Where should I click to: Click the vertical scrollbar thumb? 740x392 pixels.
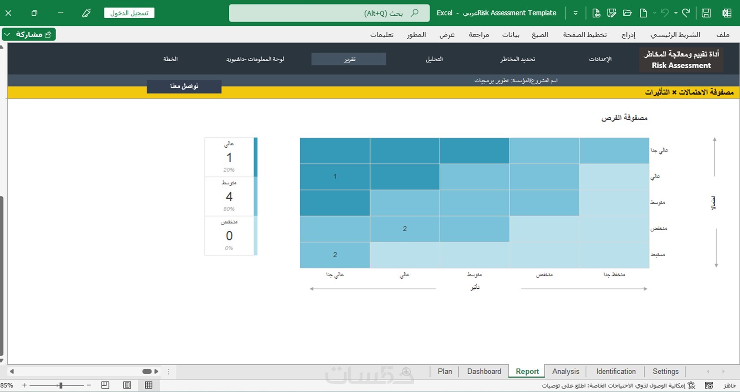tap(2, 276)
